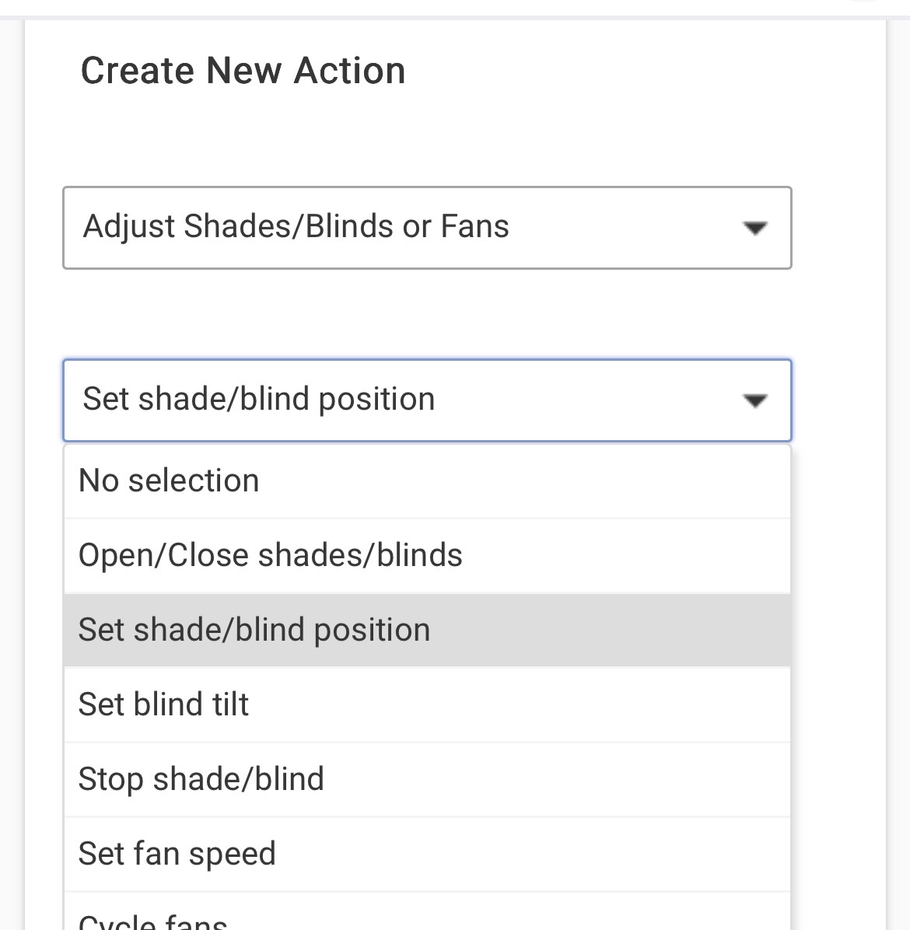Click empty space right of Open/Close shades/blinds

tap(622, 555)
